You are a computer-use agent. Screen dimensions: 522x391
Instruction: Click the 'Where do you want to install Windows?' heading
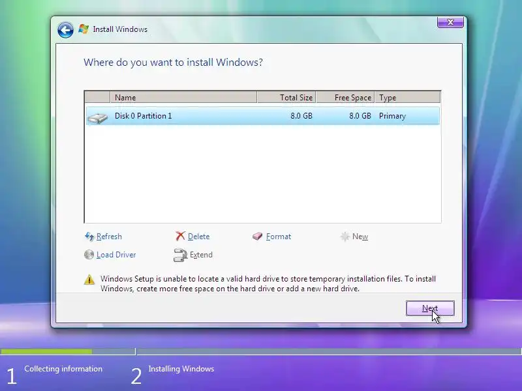[173, 63]
